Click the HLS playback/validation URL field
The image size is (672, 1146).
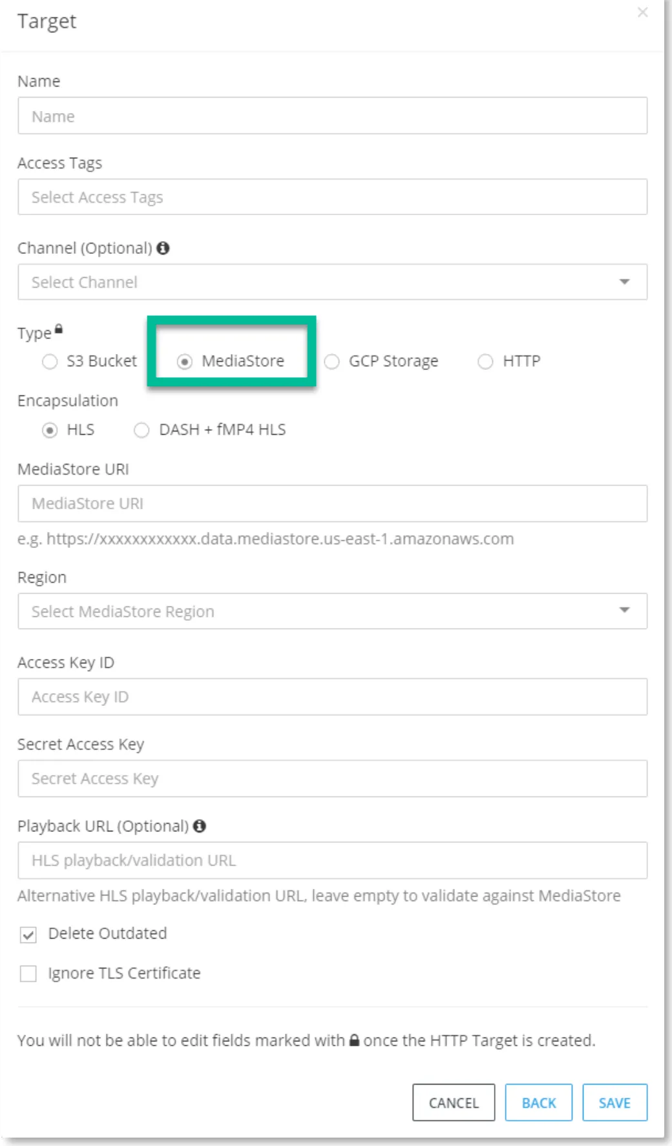tap(333, 860)
